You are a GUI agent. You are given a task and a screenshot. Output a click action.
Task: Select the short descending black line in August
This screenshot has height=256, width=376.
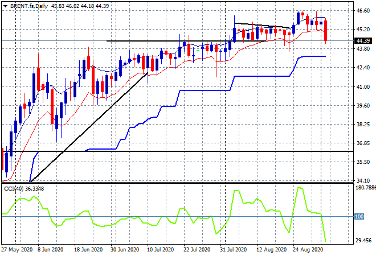pos(262,25)
